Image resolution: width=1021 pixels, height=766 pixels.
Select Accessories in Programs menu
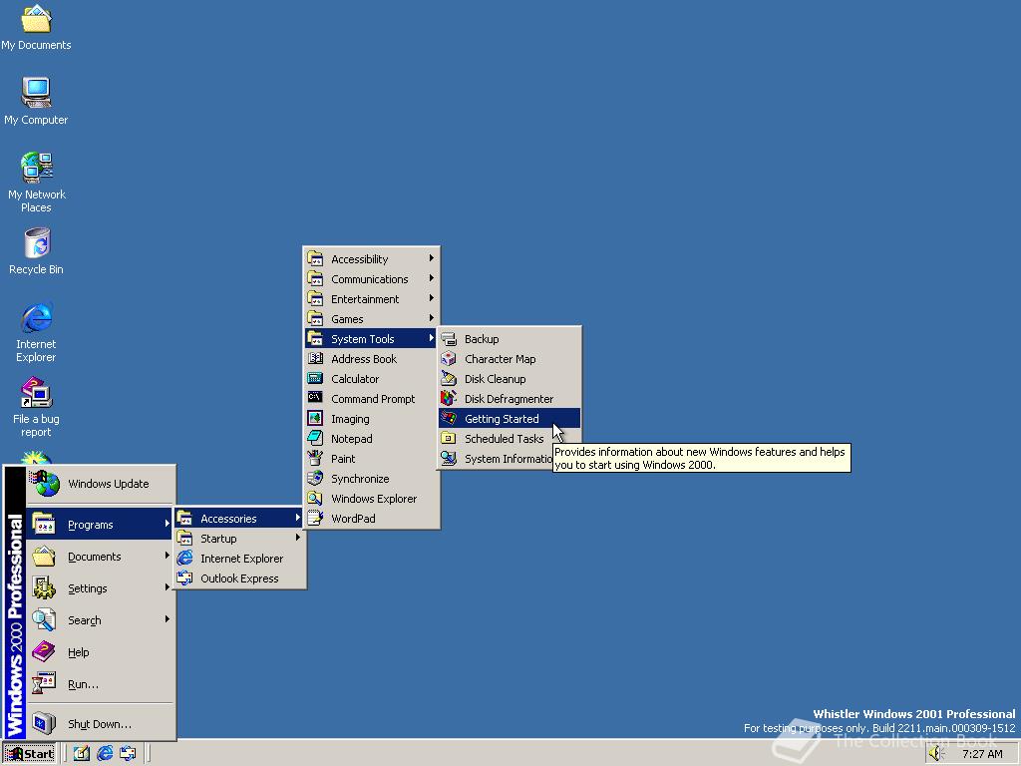point(239,519)
